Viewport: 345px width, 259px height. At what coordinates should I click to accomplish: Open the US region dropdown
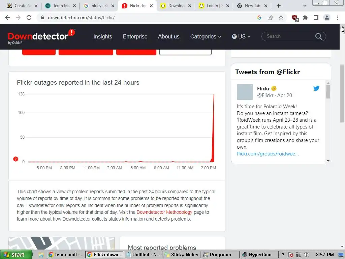click(241, 36)
